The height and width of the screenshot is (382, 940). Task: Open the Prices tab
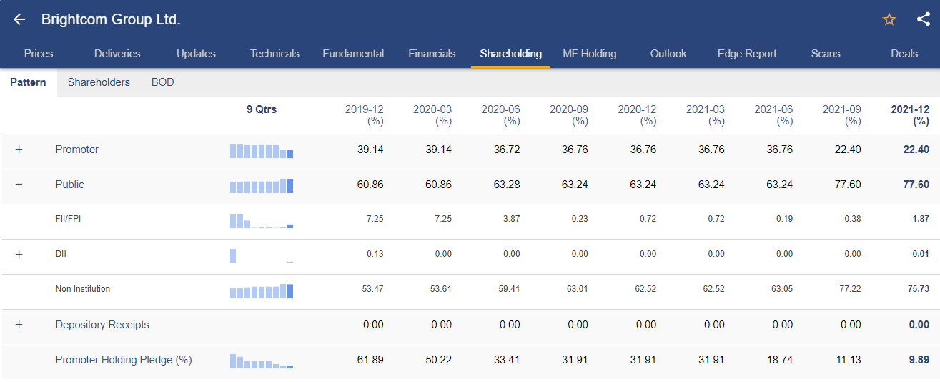point(39,54)
